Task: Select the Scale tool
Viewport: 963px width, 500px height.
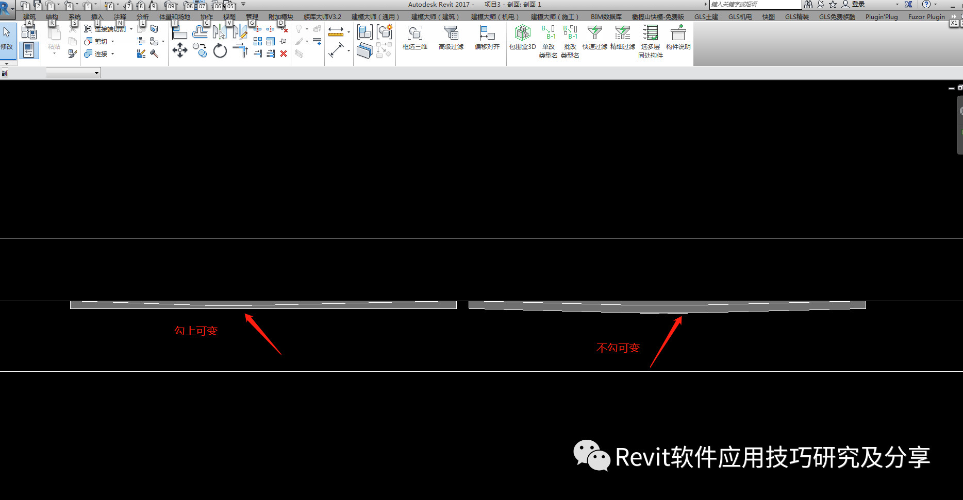Action: tap(271, 41)
